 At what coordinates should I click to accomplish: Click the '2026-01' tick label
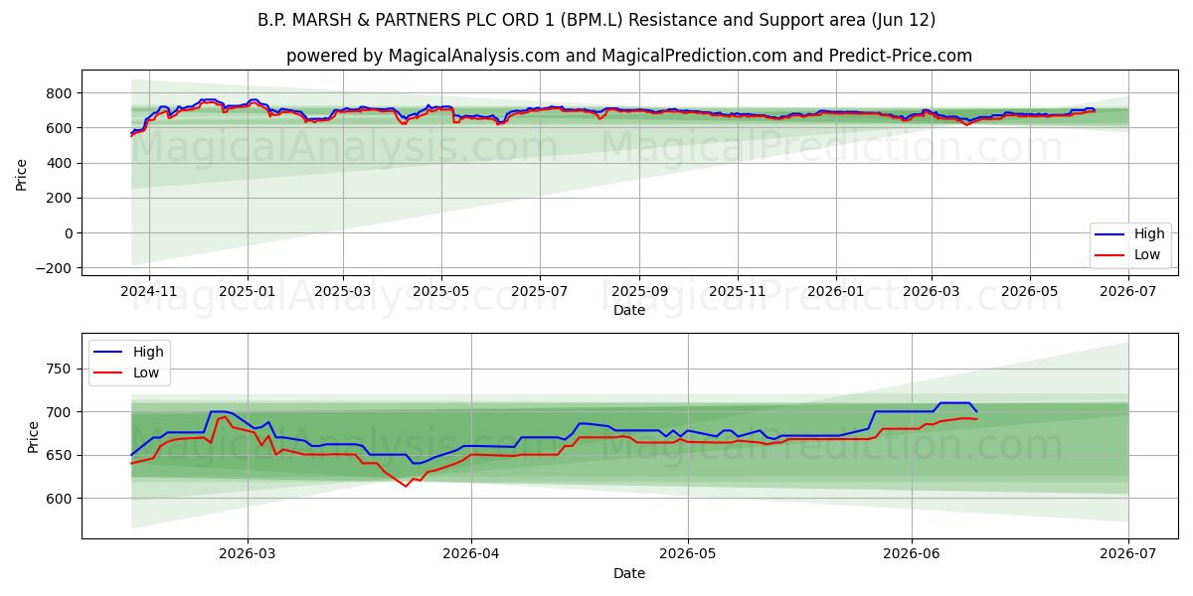836,291
